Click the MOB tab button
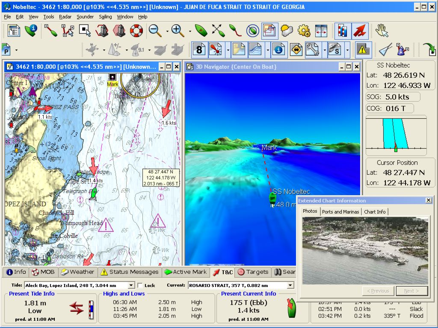This screenshot has width=438, height=328. coord(43,272)
